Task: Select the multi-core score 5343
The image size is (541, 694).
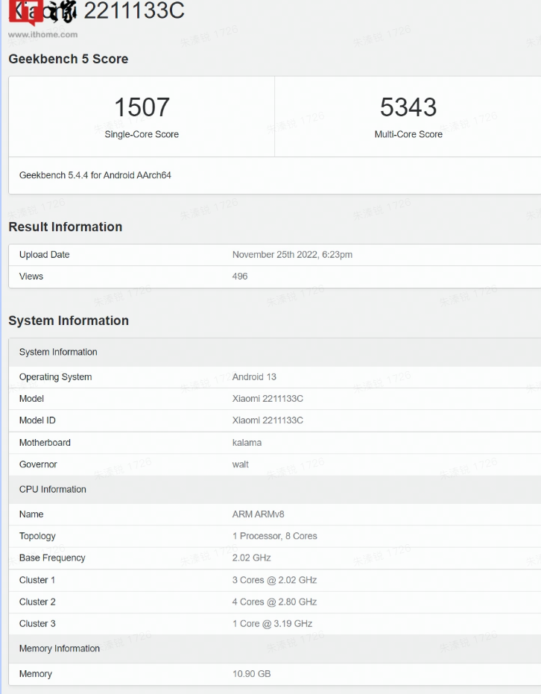Action: (408, 107)
